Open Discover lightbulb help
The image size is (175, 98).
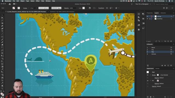(x=132, y=4)
